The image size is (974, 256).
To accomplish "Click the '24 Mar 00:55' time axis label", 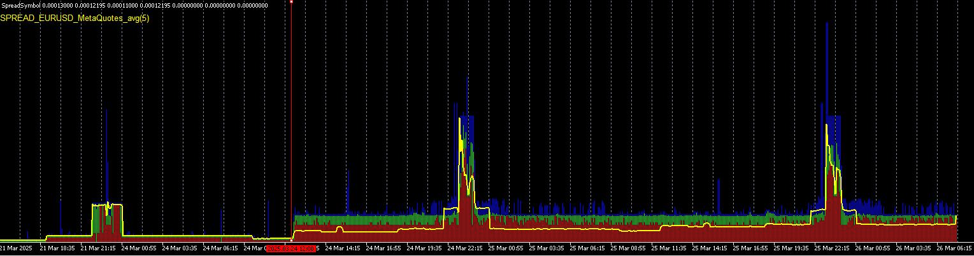I will [139, 248].
